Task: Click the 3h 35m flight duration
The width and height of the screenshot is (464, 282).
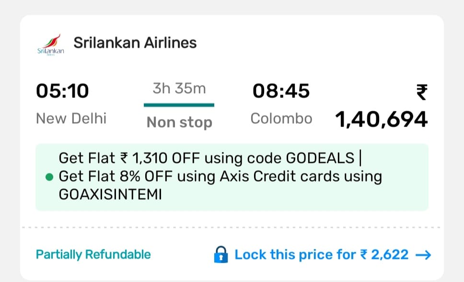Action: [x=179, y=88]
